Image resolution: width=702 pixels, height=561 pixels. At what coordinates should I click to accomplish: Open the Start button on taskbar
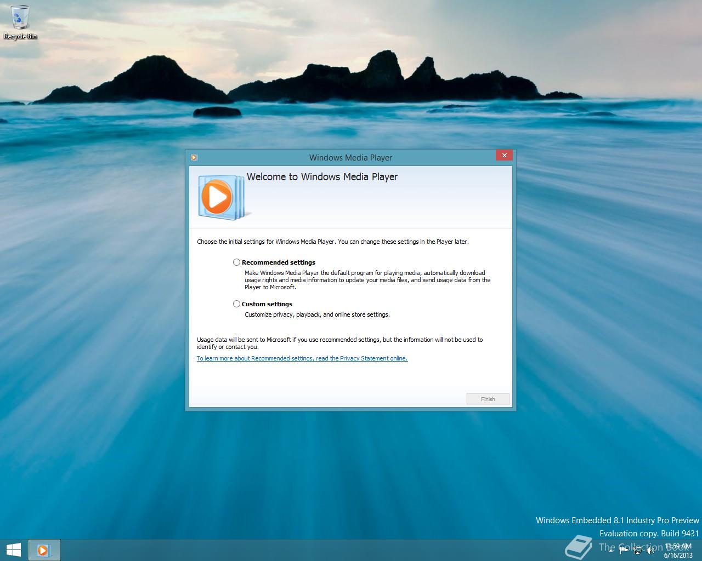click(x=13, y=550)
